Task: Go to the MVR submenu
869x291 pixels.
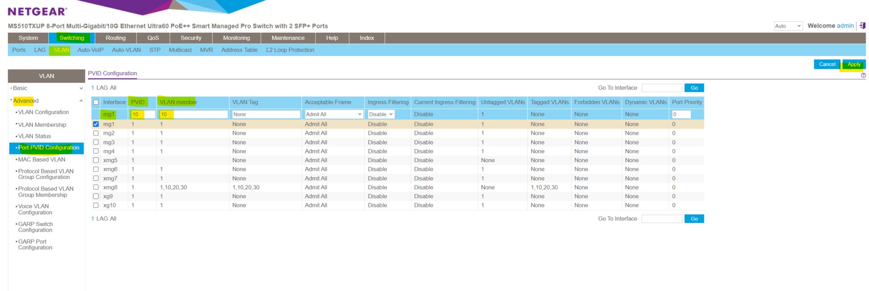Action: coord(206,50)
